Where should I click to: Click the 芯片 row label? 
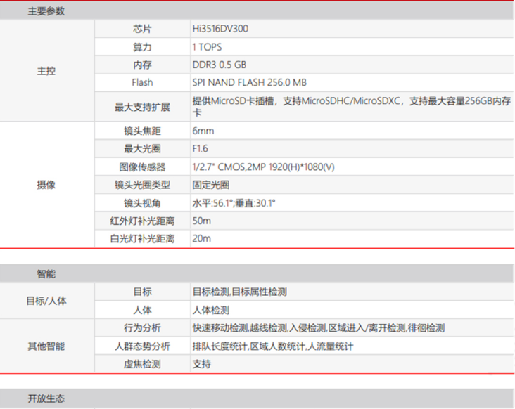[142, 29]
